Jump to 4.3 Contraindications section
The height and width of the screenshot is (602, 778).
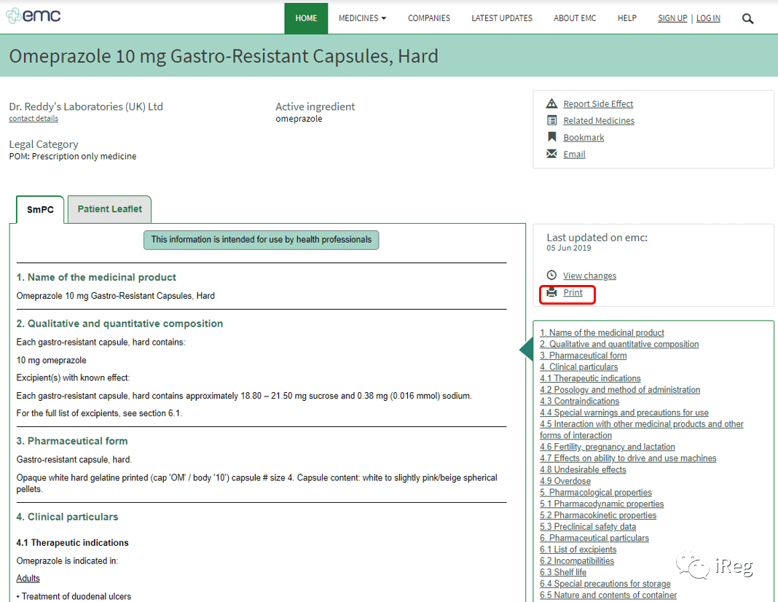(579, 401)
